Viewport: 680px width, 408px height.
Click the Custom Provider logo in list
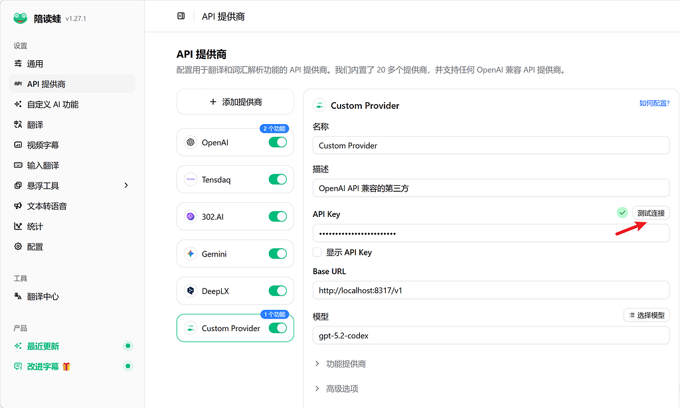pyautogui.click(x=191, y=328)
